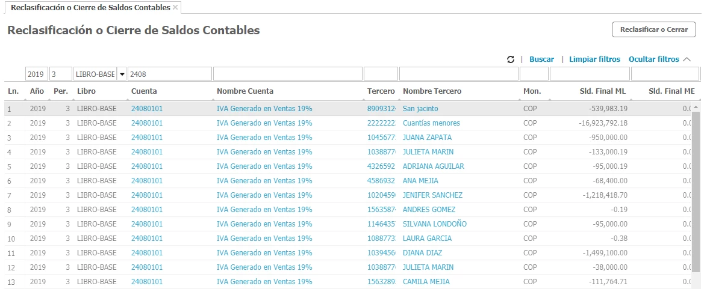707x289 pixels.
Task: Click the Cuenta filter field containing 2408
Action: tap(170, 75)
